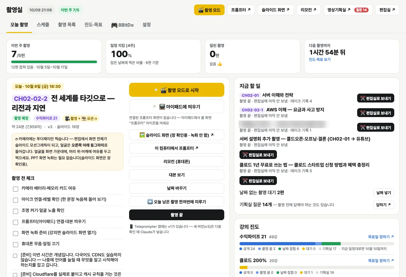Switch to the 스케줄 tab
The height and width of the screenshot is (277, 406).
click(x=43, y=25)
